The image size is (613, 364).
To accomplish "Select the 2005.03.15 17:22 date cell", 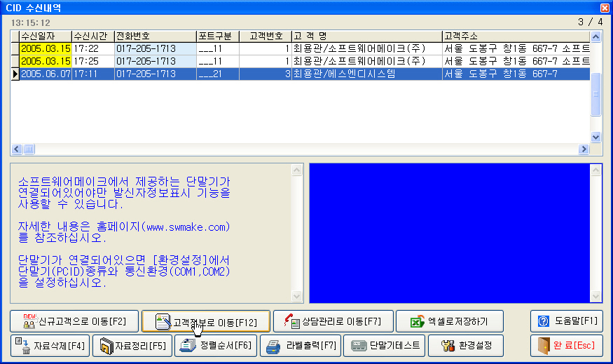I will pos(46,48).
